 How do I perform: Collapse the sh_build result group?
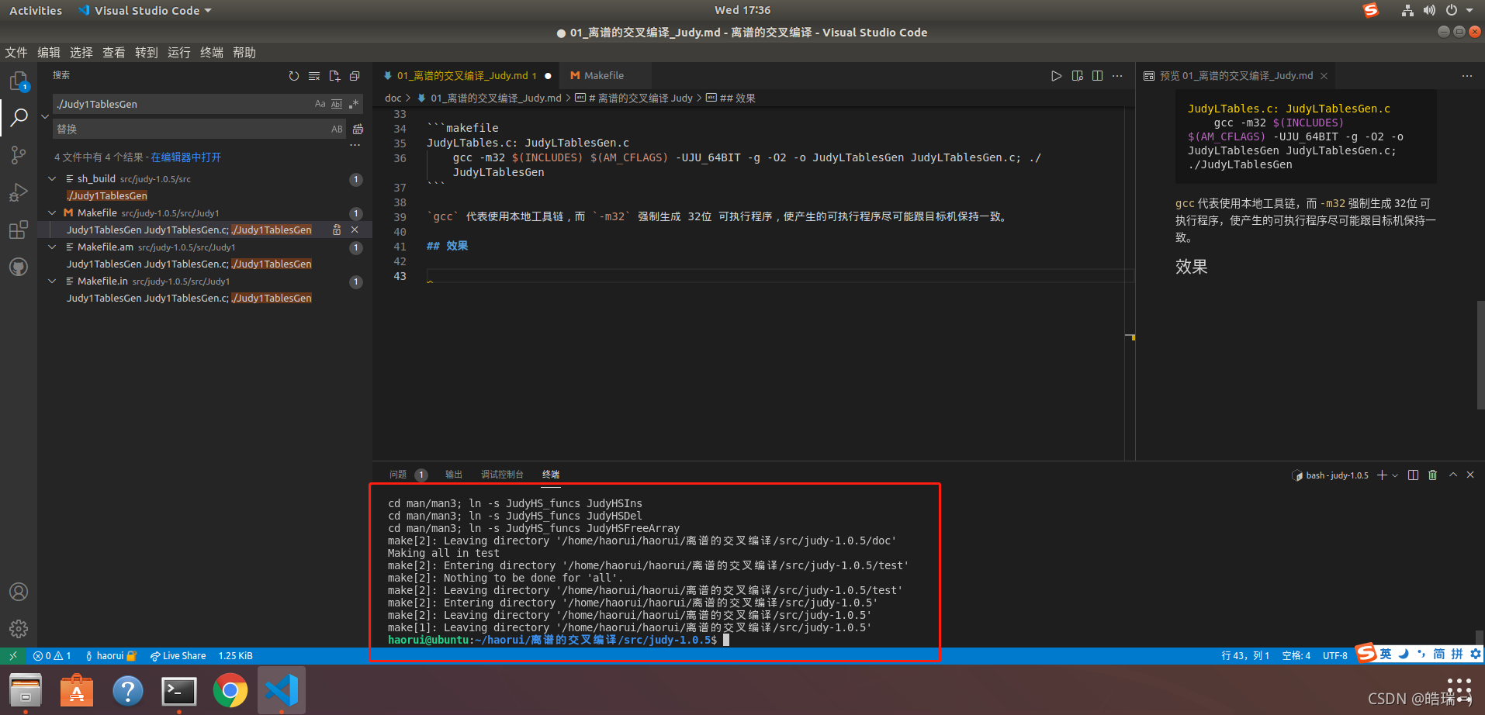click(x=52, y=178)
